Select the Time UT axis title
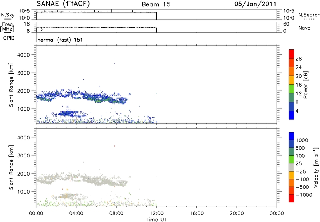320x222 pixels. (x=156, y=220)
